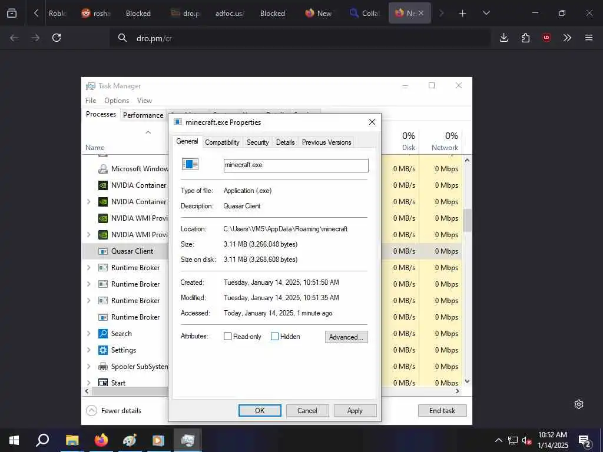Tick the Hidden attribute checkbox
Viewport: 603px width, 452px height.
[x=274, y=336]
